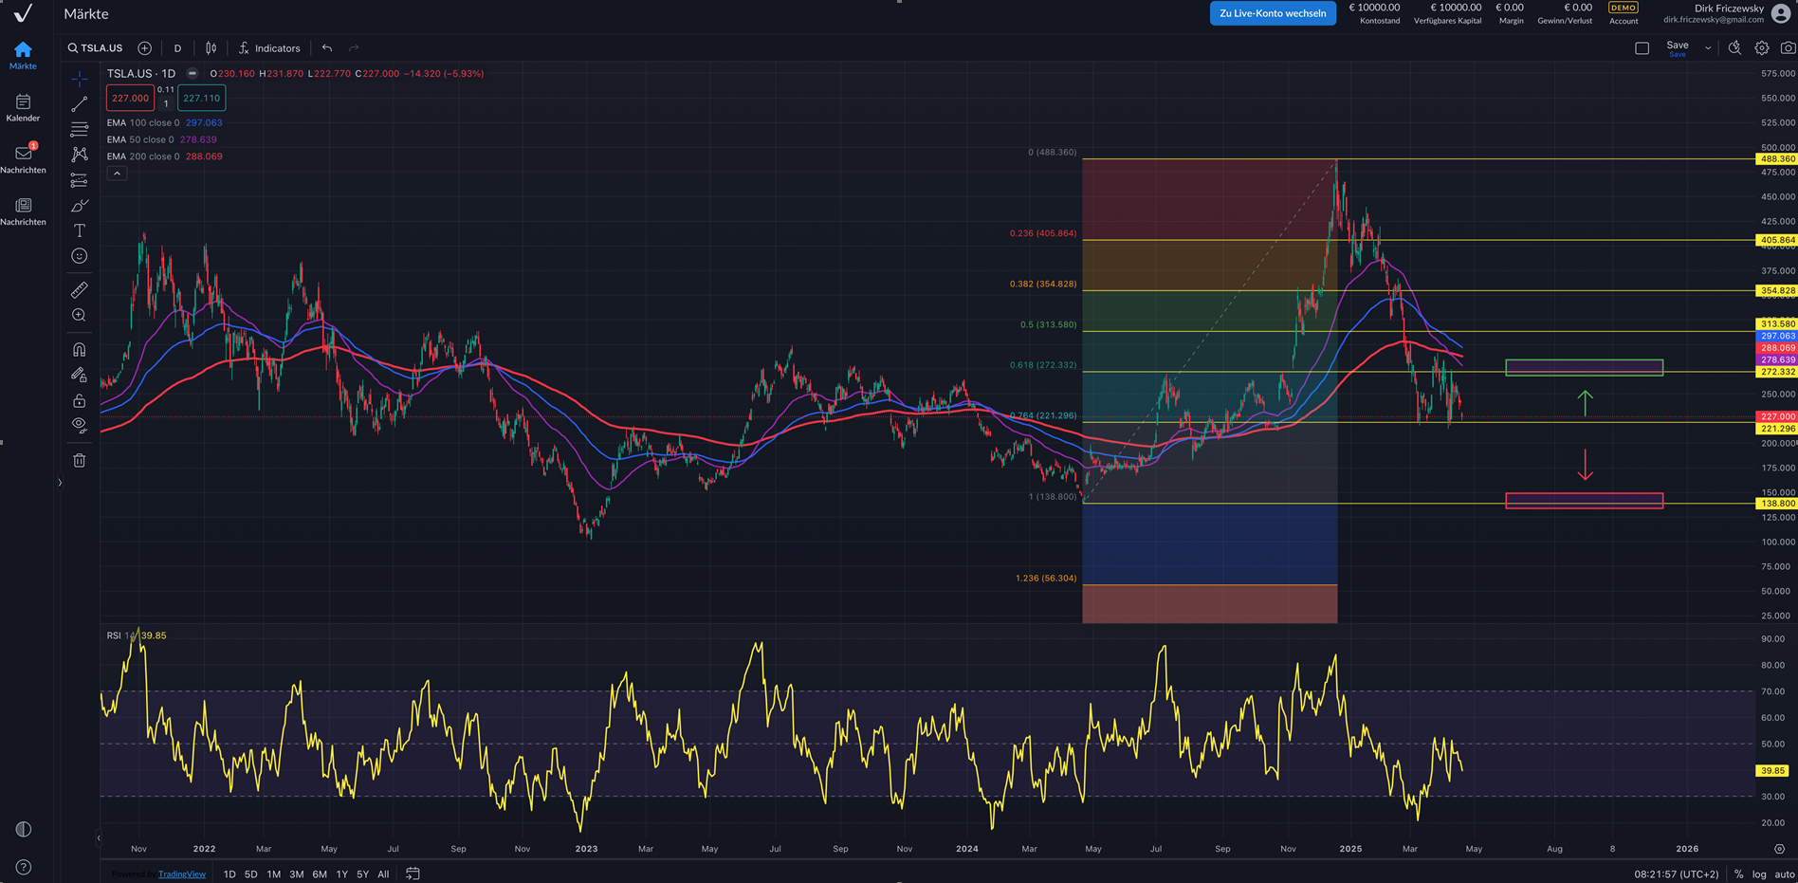
Task: Collapse the EMA indicator legend
Action: (x=117, y=174)
